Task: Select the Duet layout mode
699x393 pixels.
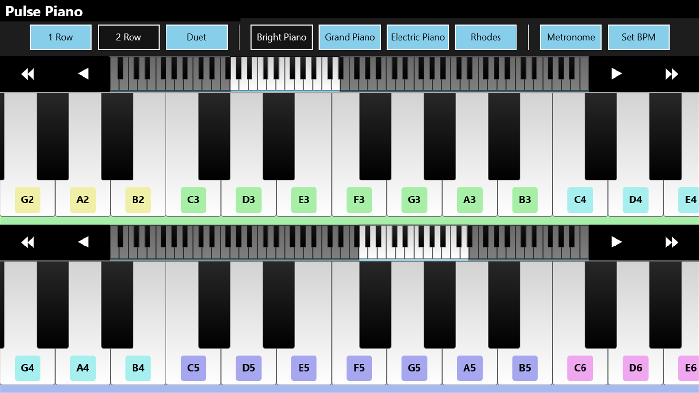Action: point(197,37)
